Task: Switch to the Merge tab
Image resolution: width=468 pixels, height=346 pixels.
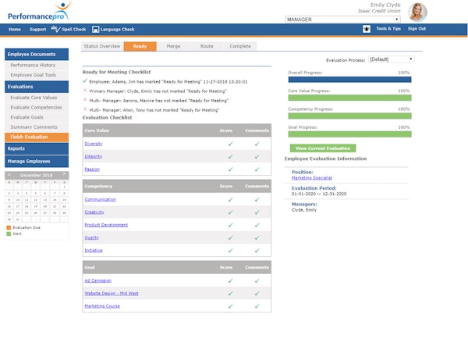Action: [x=173, y=47]
